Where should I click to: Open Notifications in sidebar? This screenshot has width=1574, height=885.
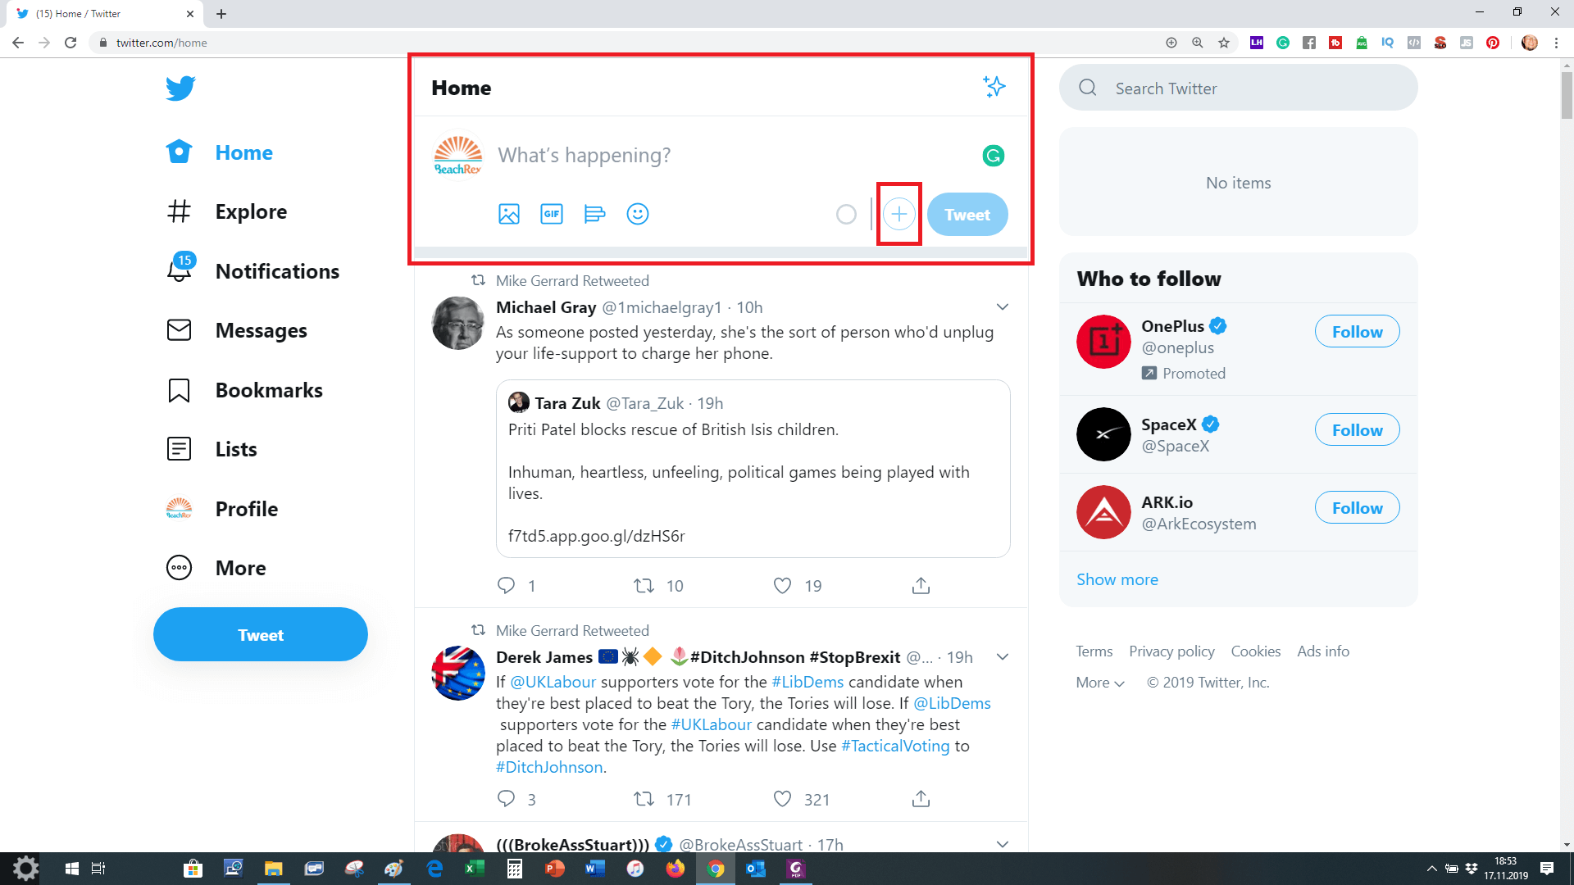click(276, 271)
